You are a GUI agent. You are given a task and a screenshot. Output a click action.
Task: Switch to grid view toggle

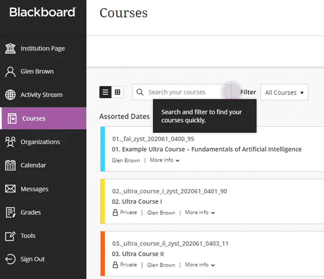[117, 92]
